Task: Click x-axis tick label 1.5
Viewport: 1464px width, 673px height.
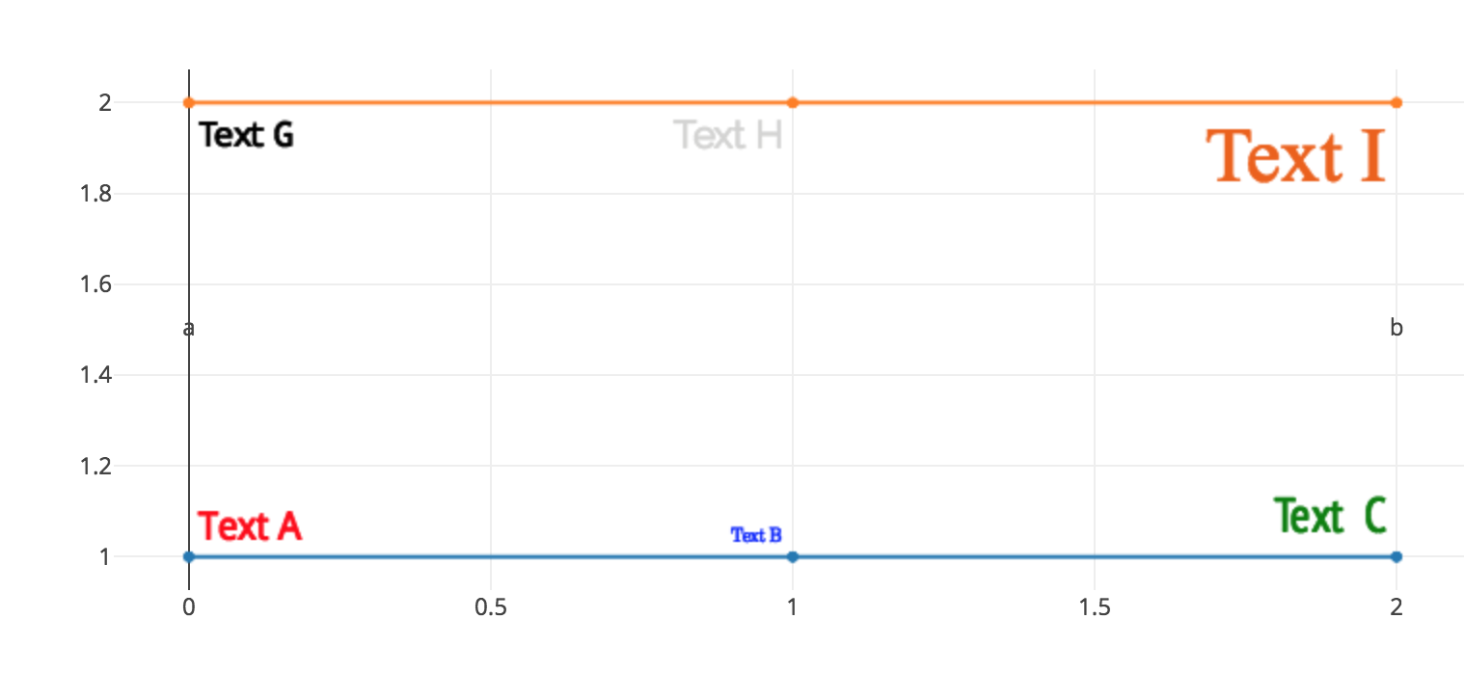Action: click(x=1095, y=607)
